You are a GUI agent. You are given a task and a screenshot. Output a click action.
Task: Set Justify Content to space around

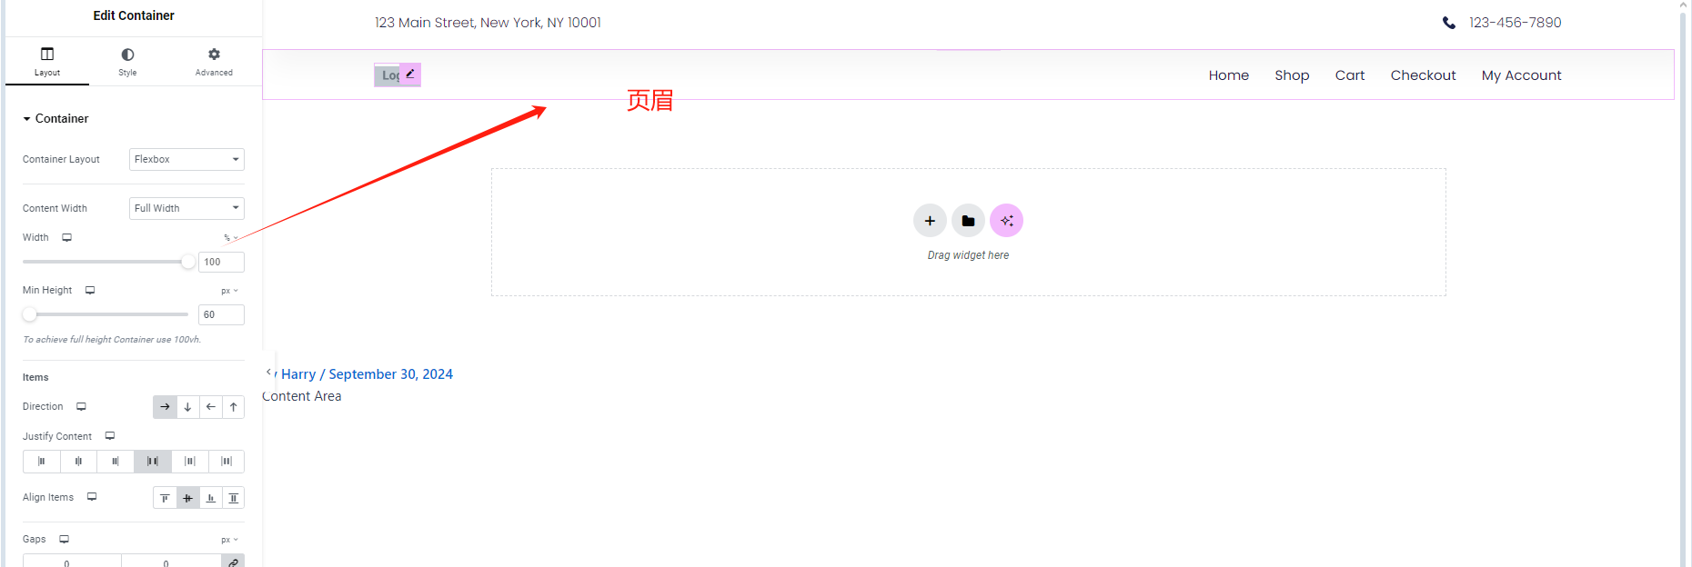pyautogui.click(x=190, y=462)
